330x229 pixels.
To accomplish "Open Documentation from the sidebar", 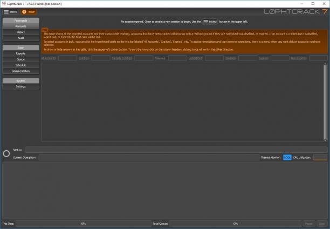I will tap(20, 71).
